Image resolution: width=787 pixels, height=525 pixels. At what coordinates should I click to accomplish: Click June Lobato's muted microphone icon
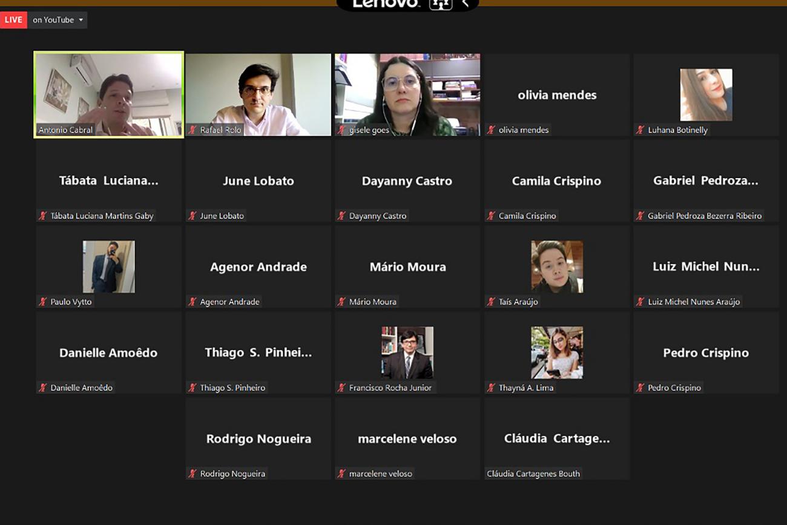[x=193, y=216]
